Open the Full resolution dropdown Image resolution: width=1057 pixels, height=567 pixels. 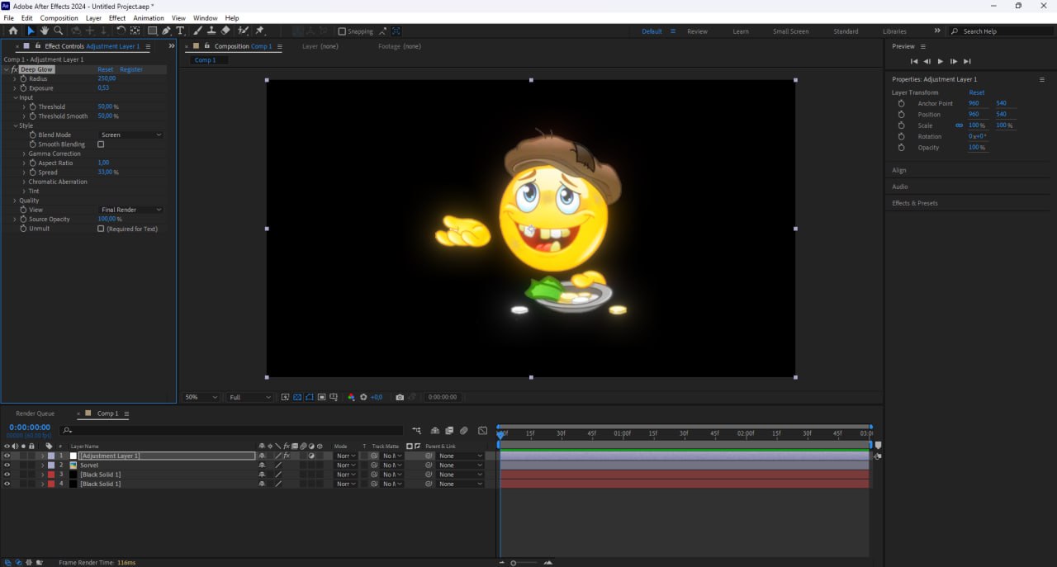click(250, 397)
